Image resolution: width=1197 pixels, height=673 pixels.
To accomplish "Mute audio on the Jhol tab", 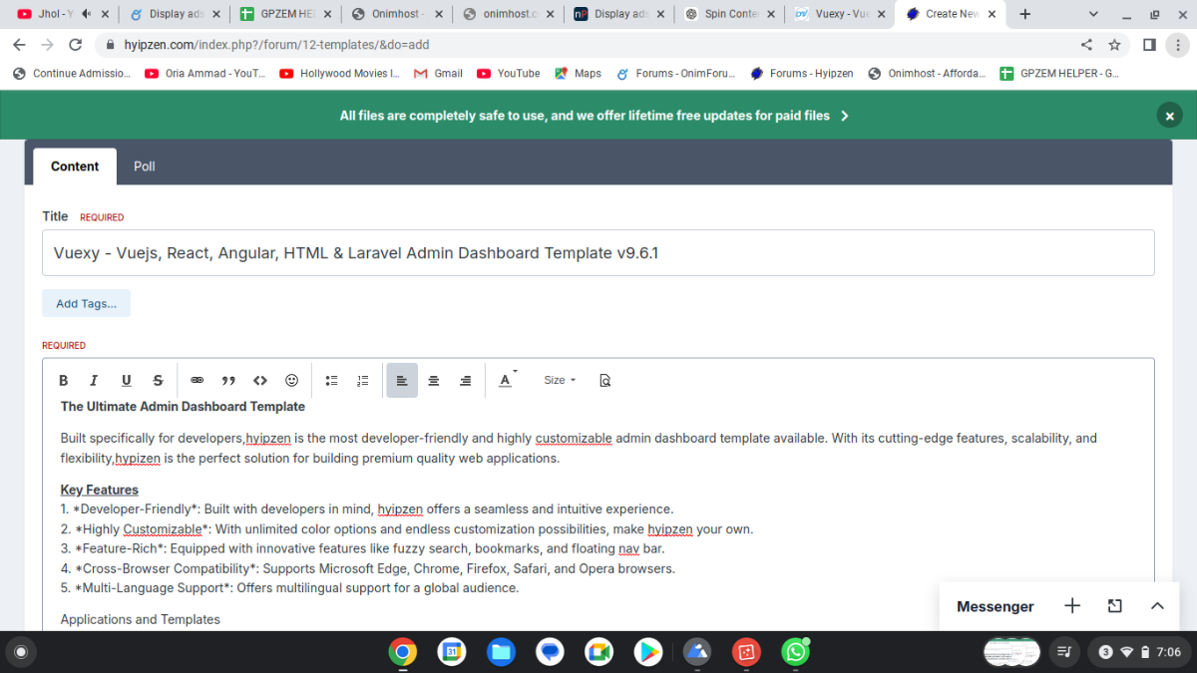I will 87,14.
